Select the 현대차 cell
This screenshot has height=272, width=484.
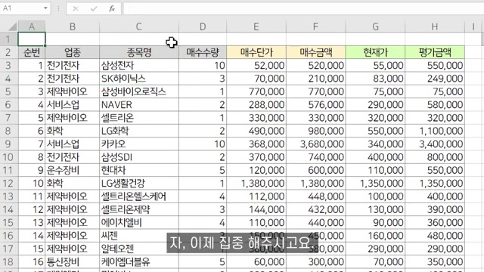click(x=139, y=170)
